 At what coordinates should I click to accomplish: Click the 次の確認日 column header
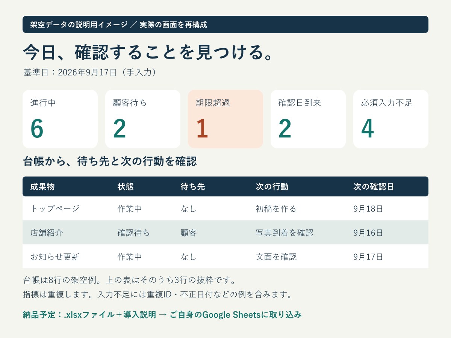pyautogui.click(x=374, y=187)
